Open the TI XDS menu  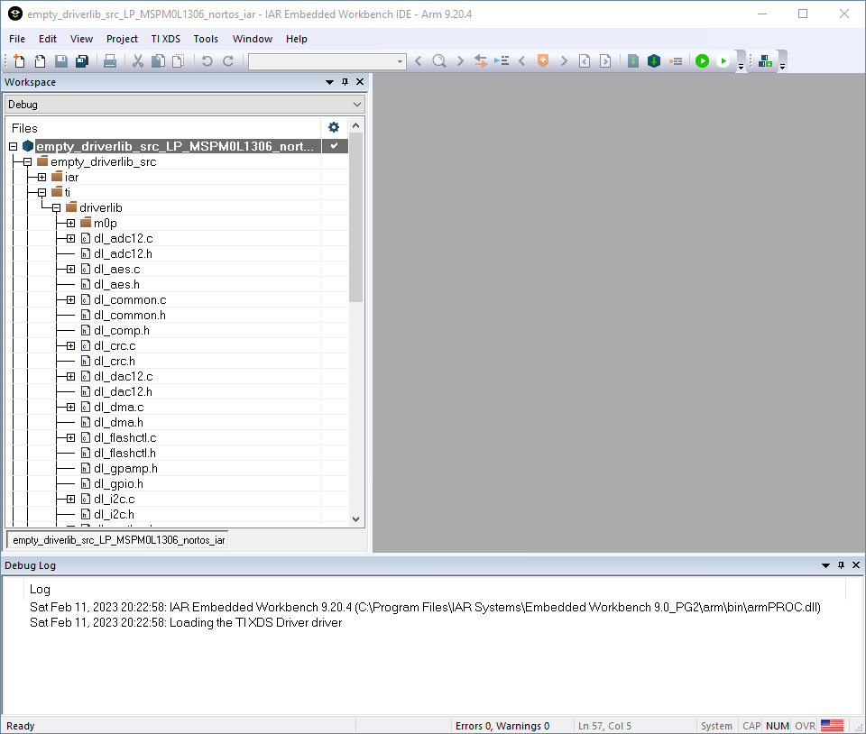tap(165, 39)
